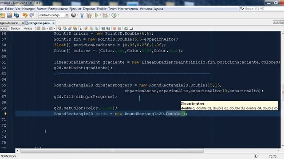Switch to the Página de Inicio tab
The width and height of the screenshot is (284, 159).
click(9, 23)
